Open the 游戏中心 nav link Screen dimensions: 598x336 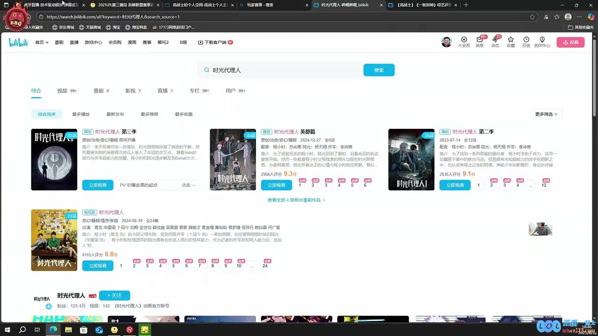93,42
